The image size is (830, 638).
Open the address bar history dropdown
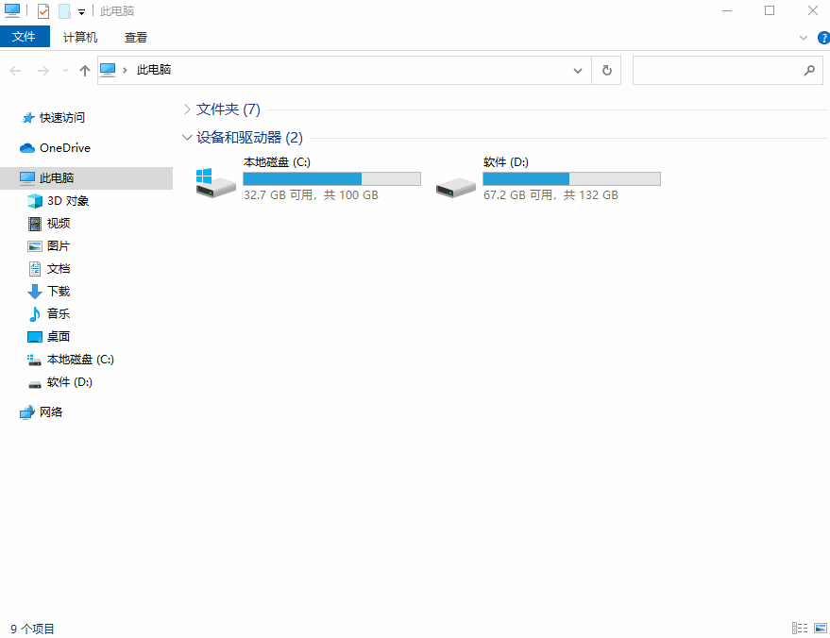[577, 70]
